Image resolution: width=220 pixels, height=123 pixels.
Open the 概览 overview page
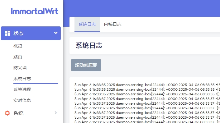point(18,46)
